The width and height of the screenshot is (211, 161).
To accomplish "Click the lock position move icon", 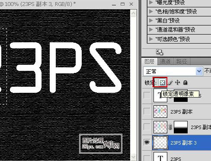I will tap(177, 82).
